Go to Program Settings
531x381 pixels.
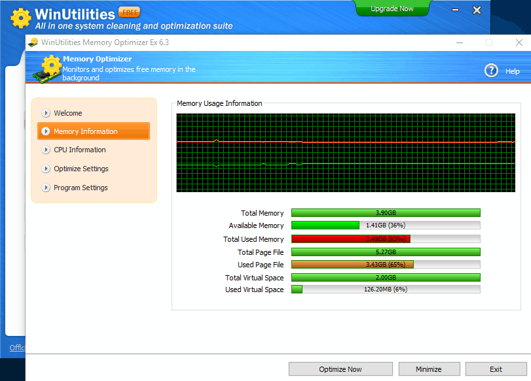point(81,188)
